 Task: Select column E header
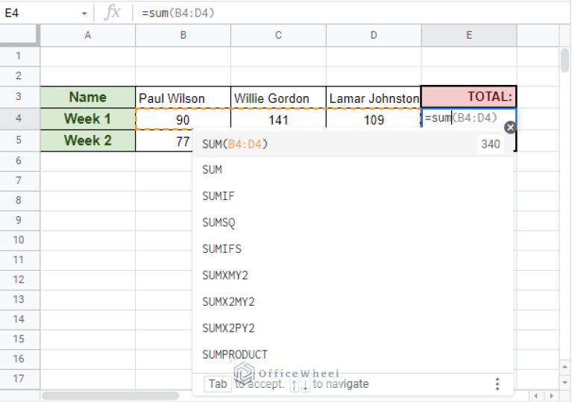(x=468, y=35)
